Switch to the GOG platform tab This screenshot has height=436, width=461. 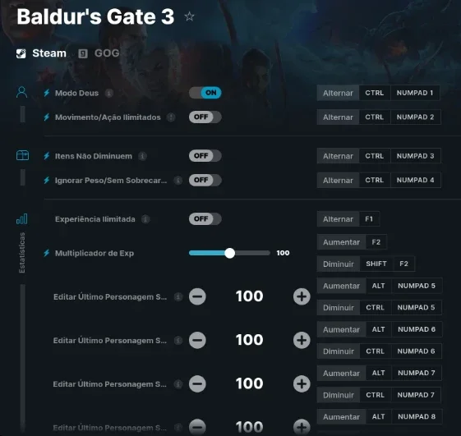(x=99, y=53)
